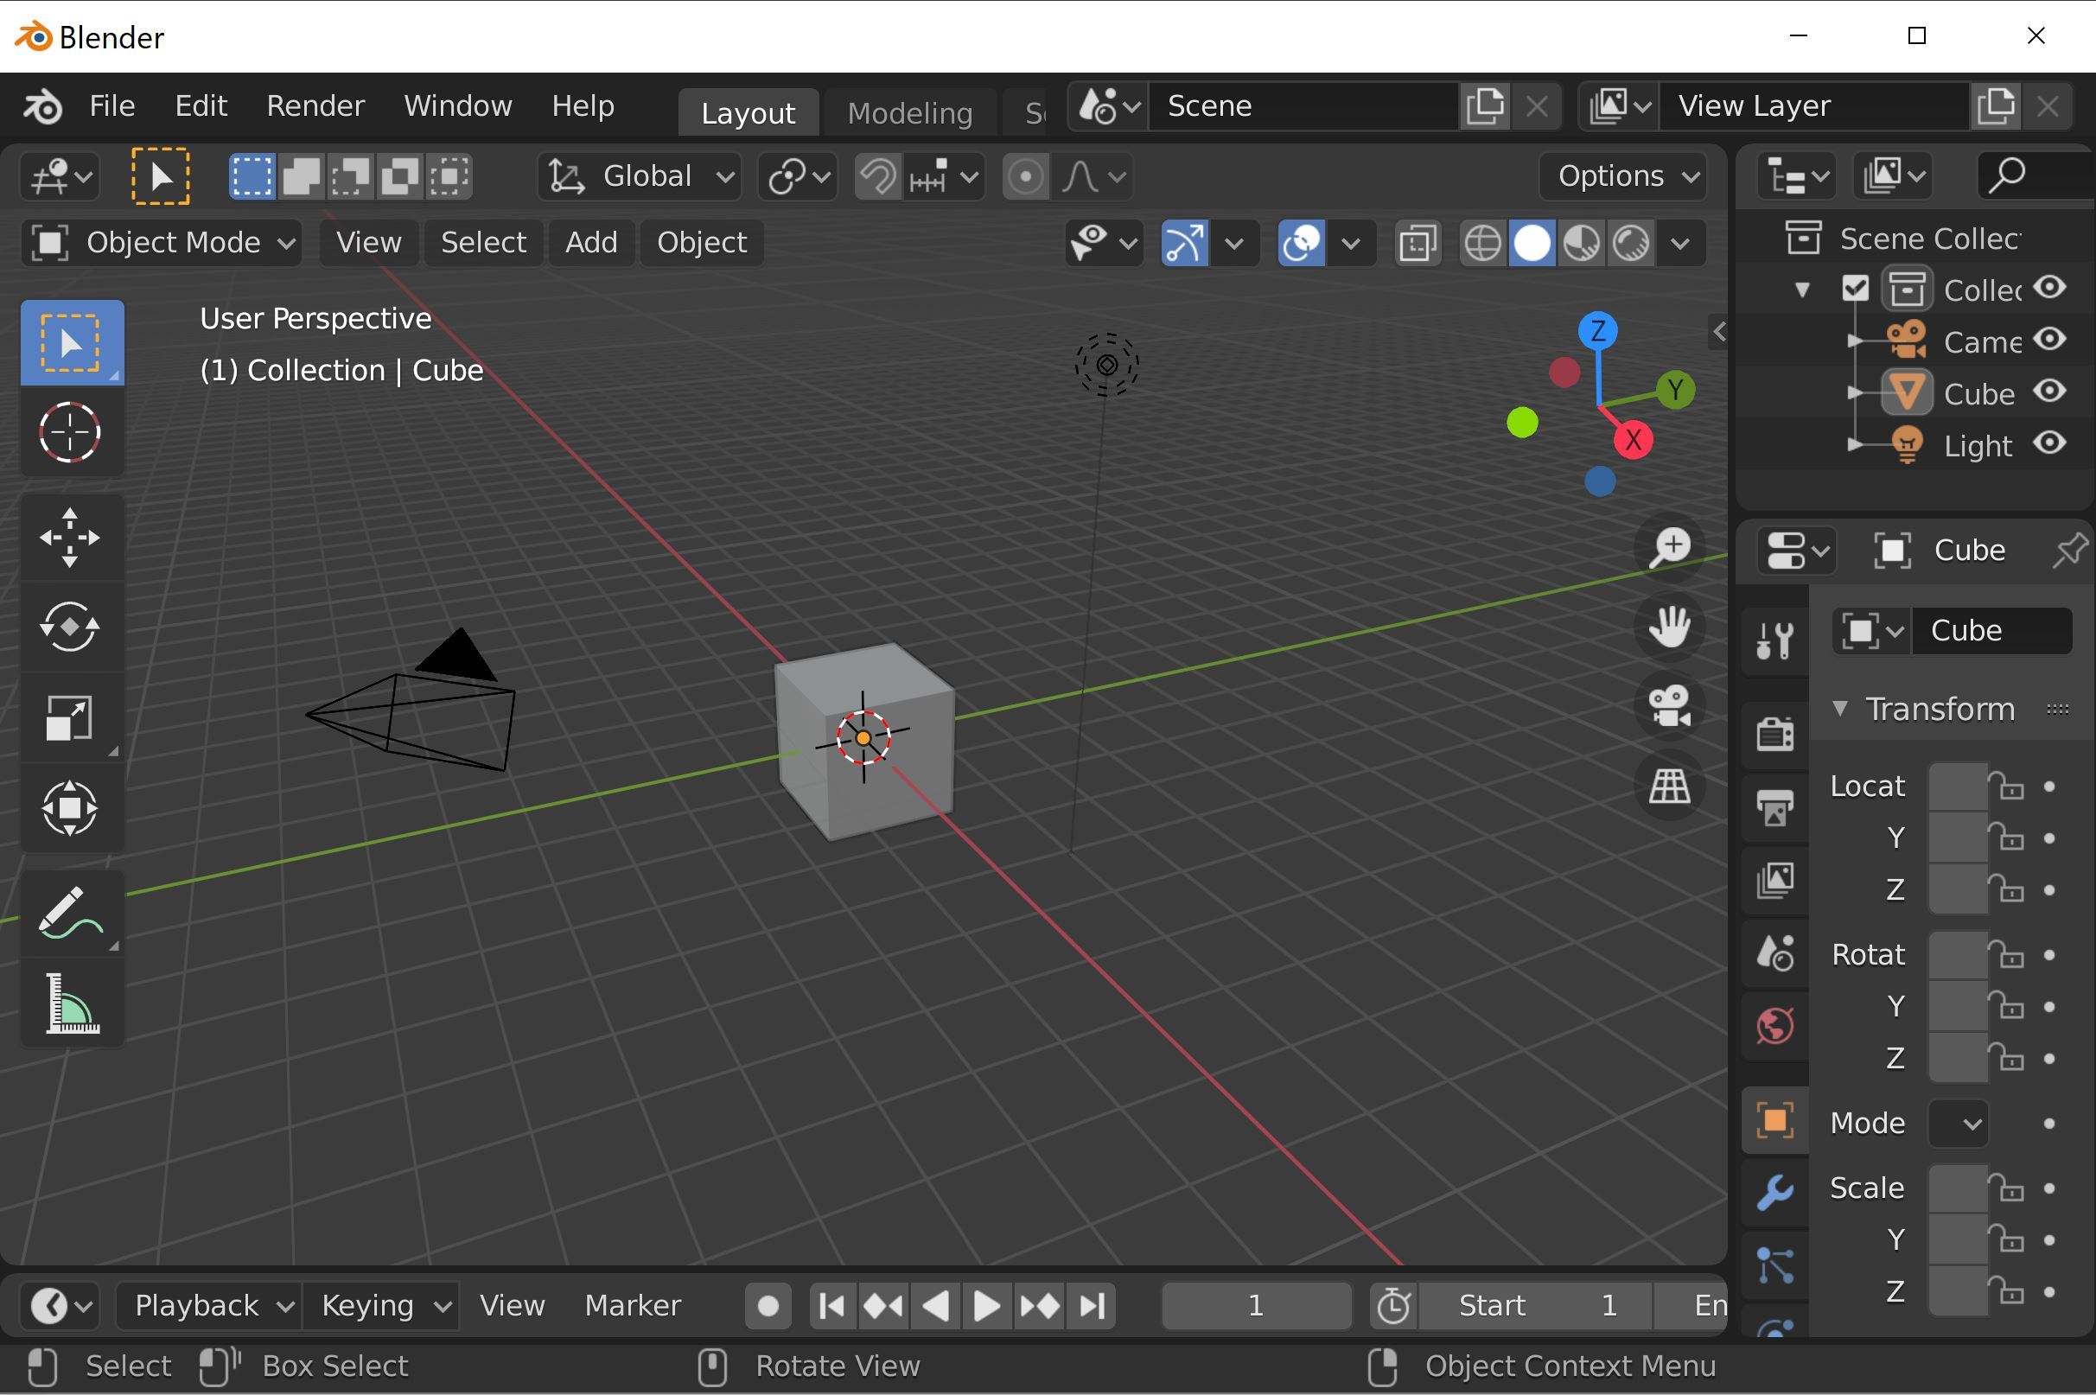Collapse the Transform panel
The width and height of the screenshot is (2096, 1395).
pos(1842,709)
